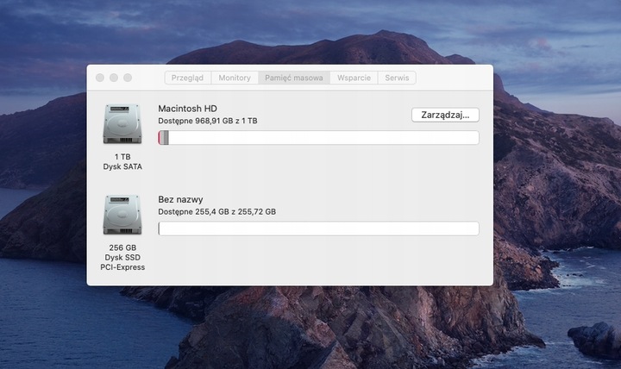Zoom the window with the third titlebar button

pos(128,78)
